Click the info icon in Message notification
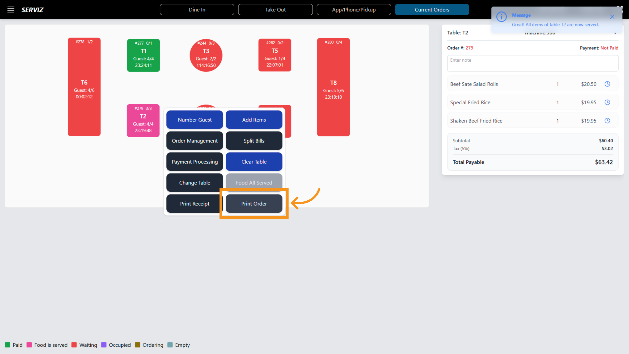This screenshot has height=354, width=629. [x=501, y=17]
